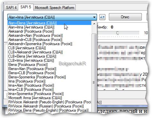Pick Aleksandr+Spomenka [Російська (Росія)] voice
The height and width of the screenshot is (118, 152).
pos(49,44)
